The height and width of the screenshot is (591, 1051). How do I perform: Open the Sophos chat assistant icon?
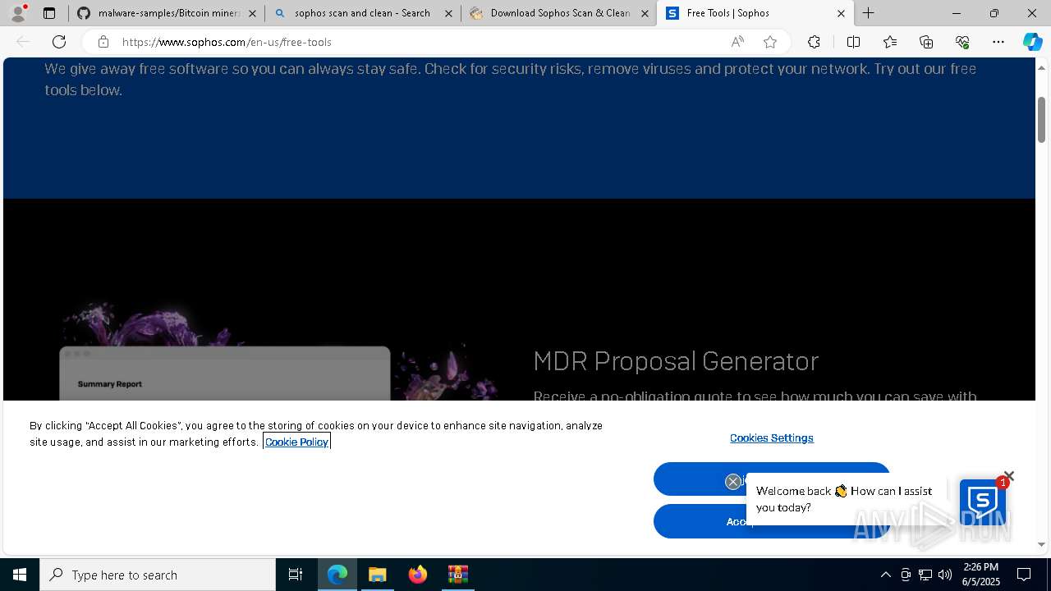pos(982,502)
